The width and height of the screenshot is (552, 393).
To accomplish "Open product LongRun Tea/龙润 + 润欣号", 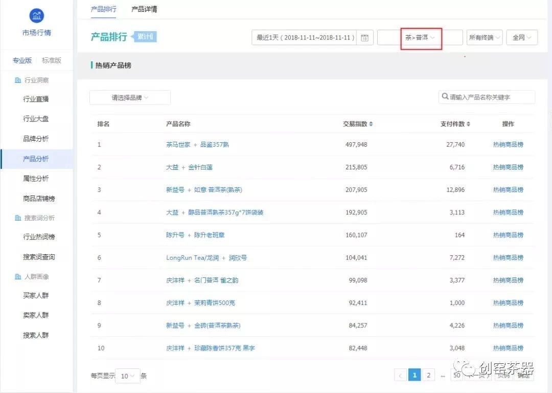I will 206,258.
